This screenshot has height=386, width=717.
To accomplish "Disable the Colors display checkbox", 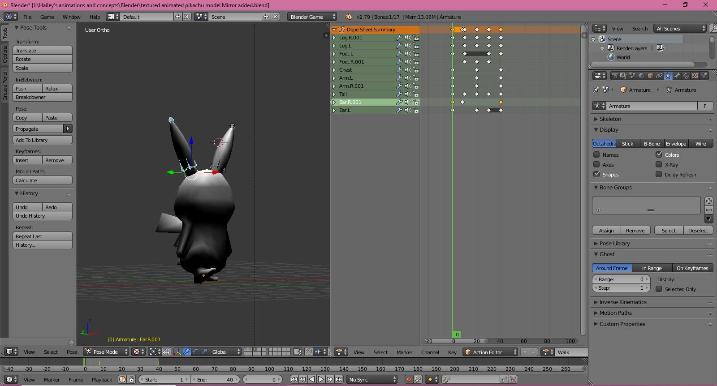I will point(659,154).
